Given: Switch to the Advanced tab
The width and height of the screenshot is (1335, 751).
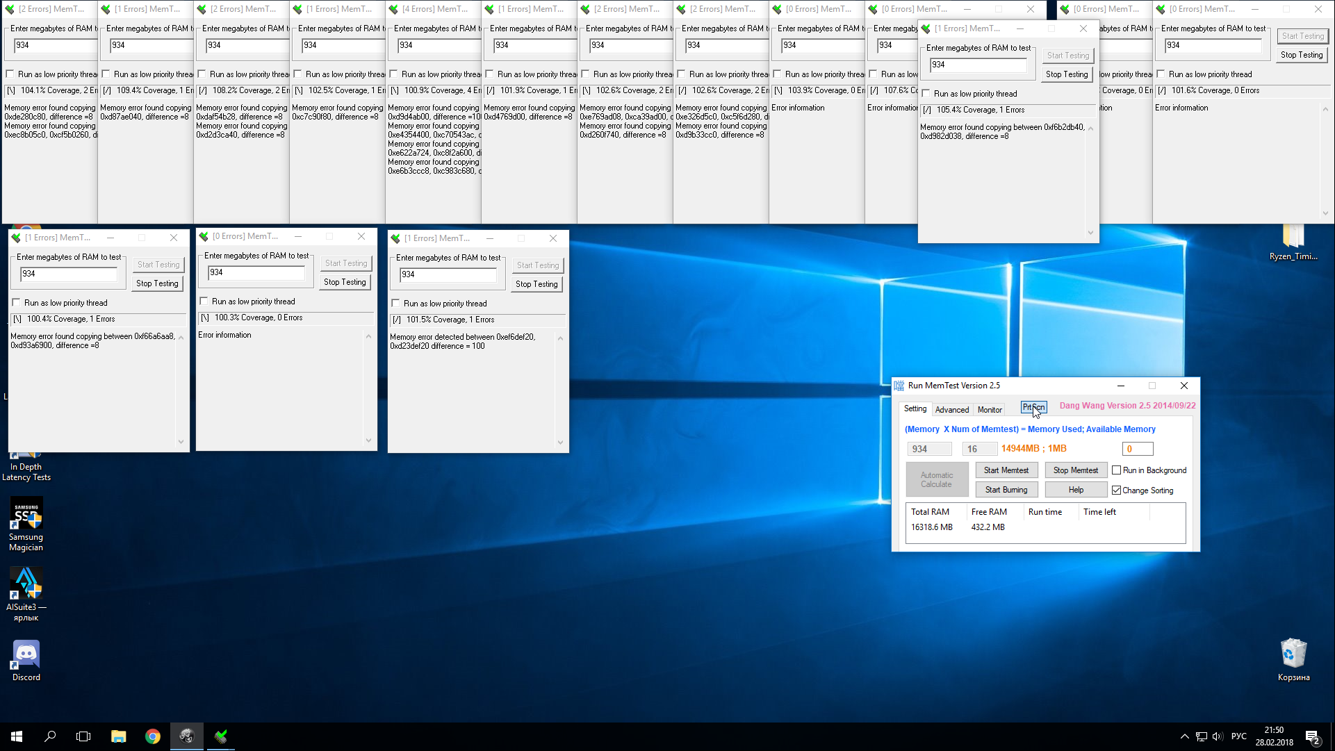Looking at the screenshot, I should click(951, 410).
